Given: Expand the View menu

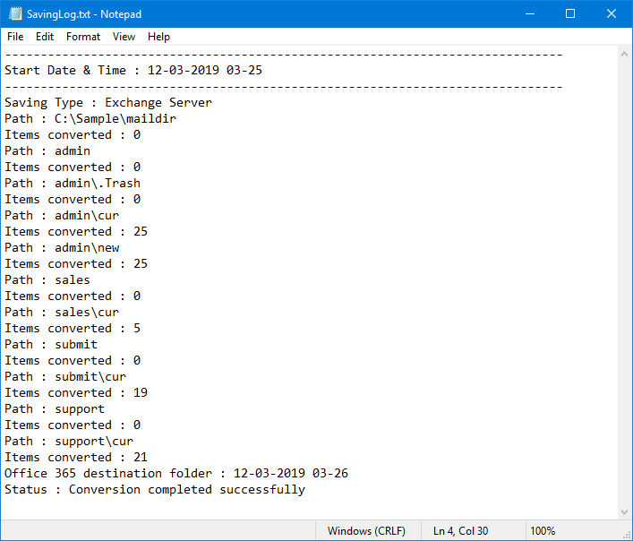Looking at the screenshot, I should click(x=124, y=37).
